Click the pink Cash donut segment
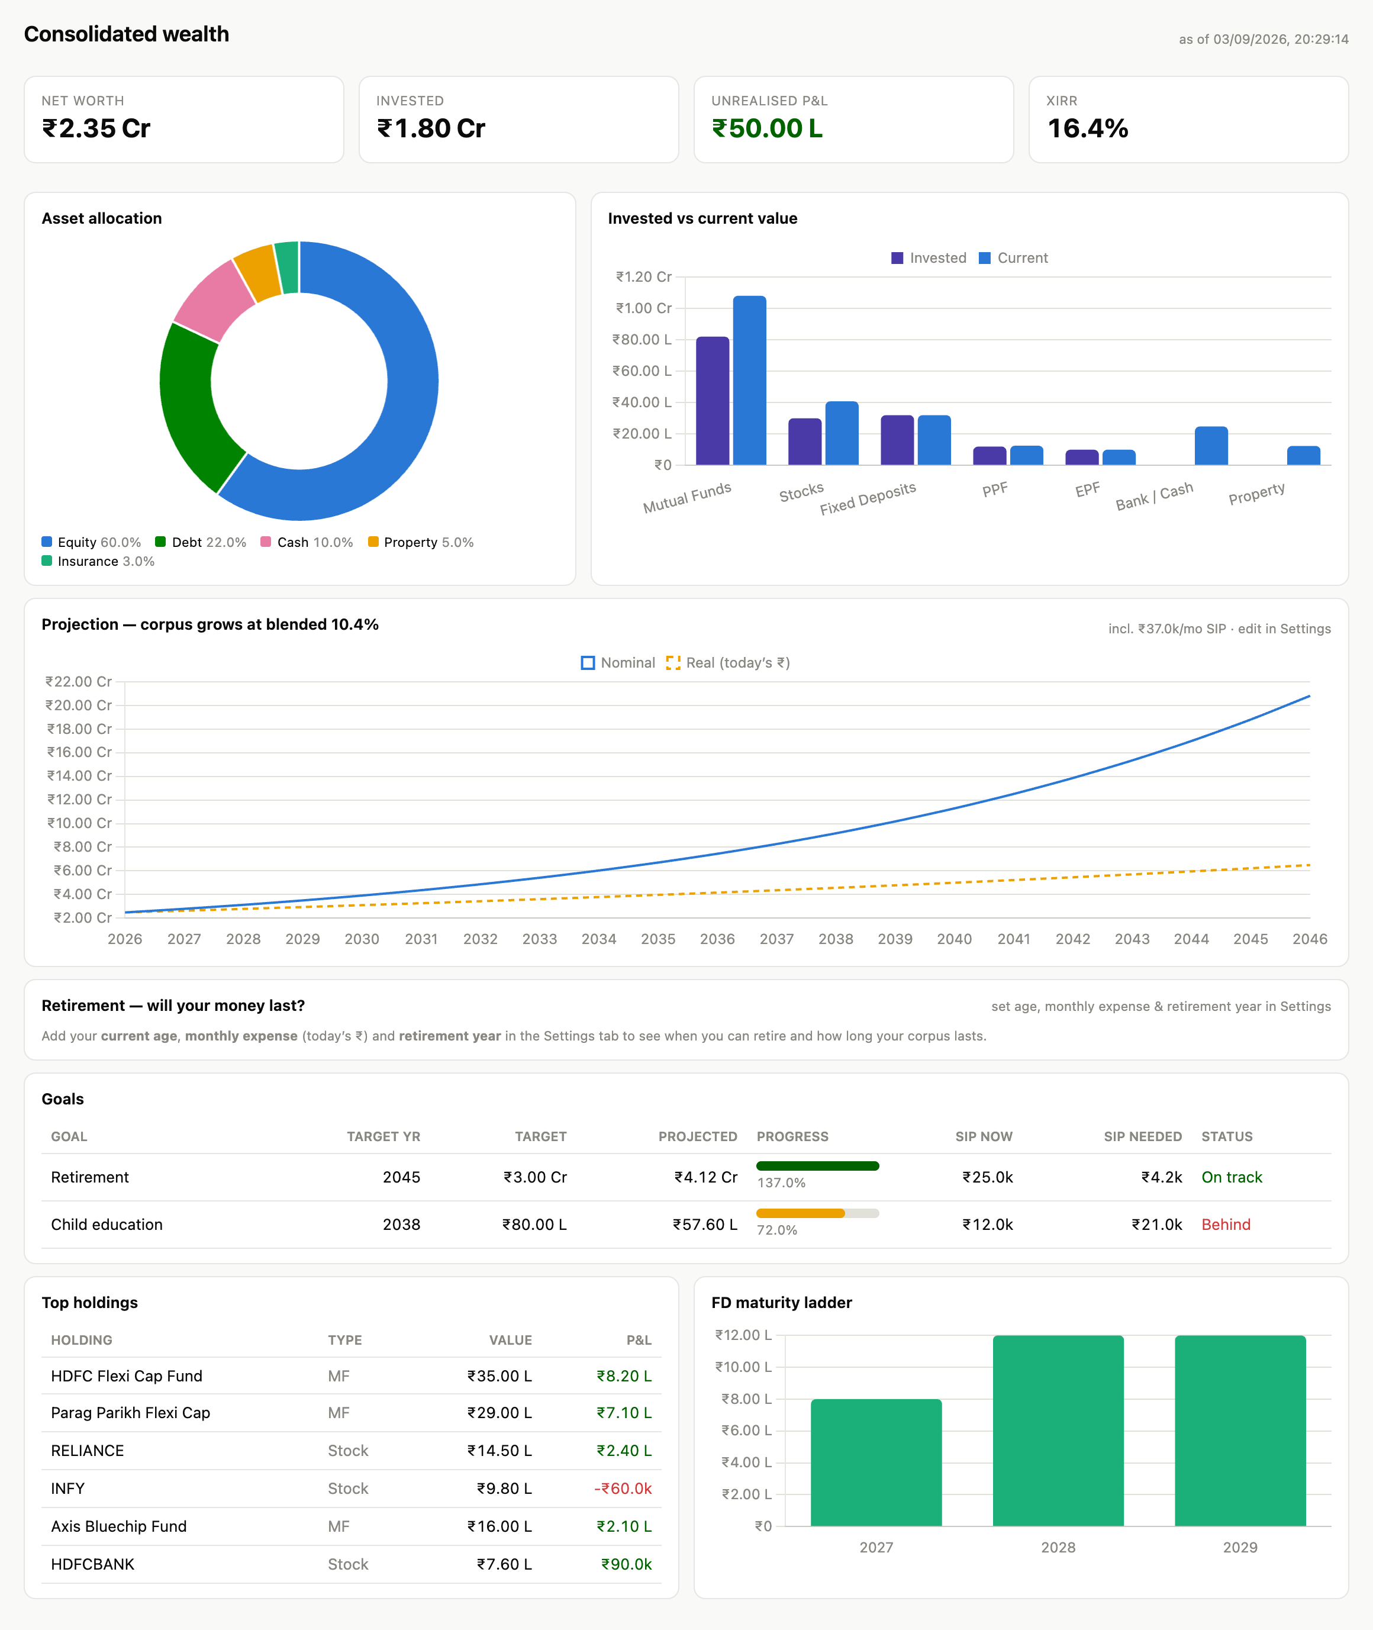The height and width of the screenshot is (1630, 1373). (x=214, y=302)
